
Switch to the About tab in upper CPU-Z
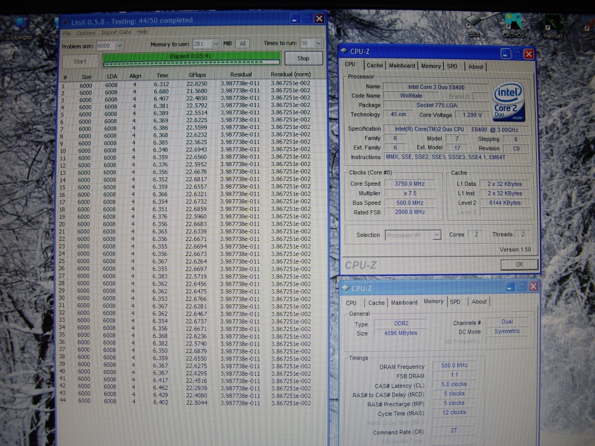(475, 67)
